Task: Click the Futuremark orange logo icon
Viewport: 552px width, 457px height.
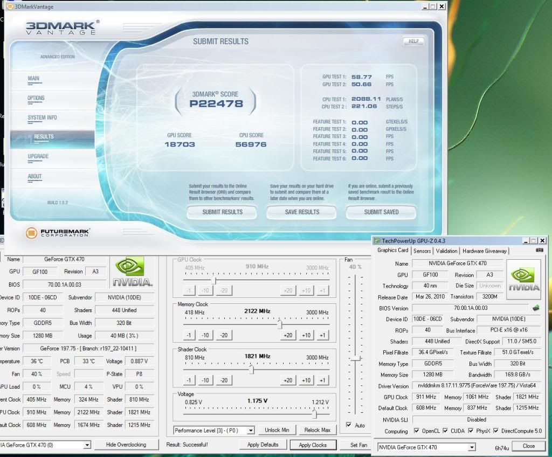Action: pyautogui.click(x=31, y=233)
